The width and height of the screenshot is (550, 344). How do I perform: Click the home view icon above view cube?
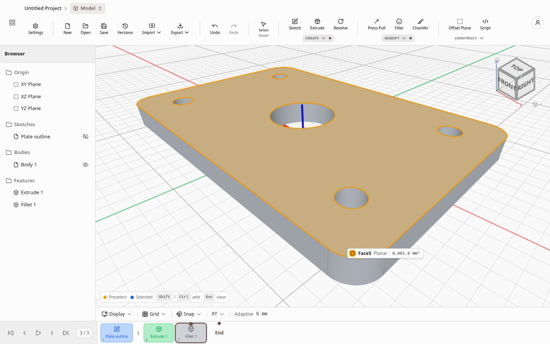point(497,60)
